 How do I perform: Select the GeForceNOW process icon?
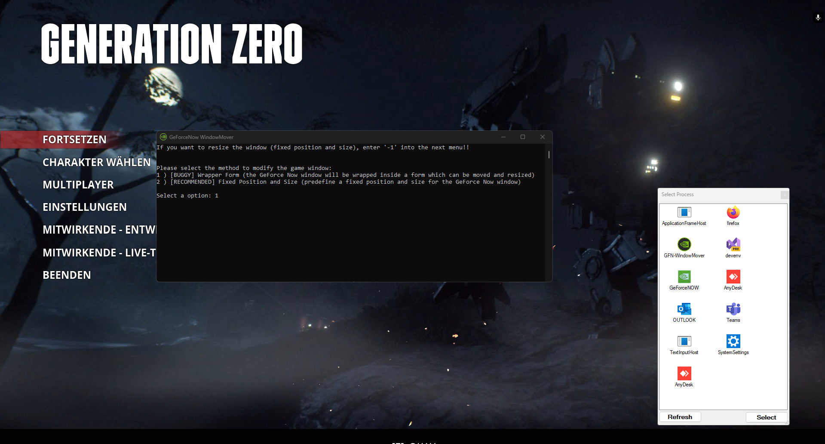[684, 277]
